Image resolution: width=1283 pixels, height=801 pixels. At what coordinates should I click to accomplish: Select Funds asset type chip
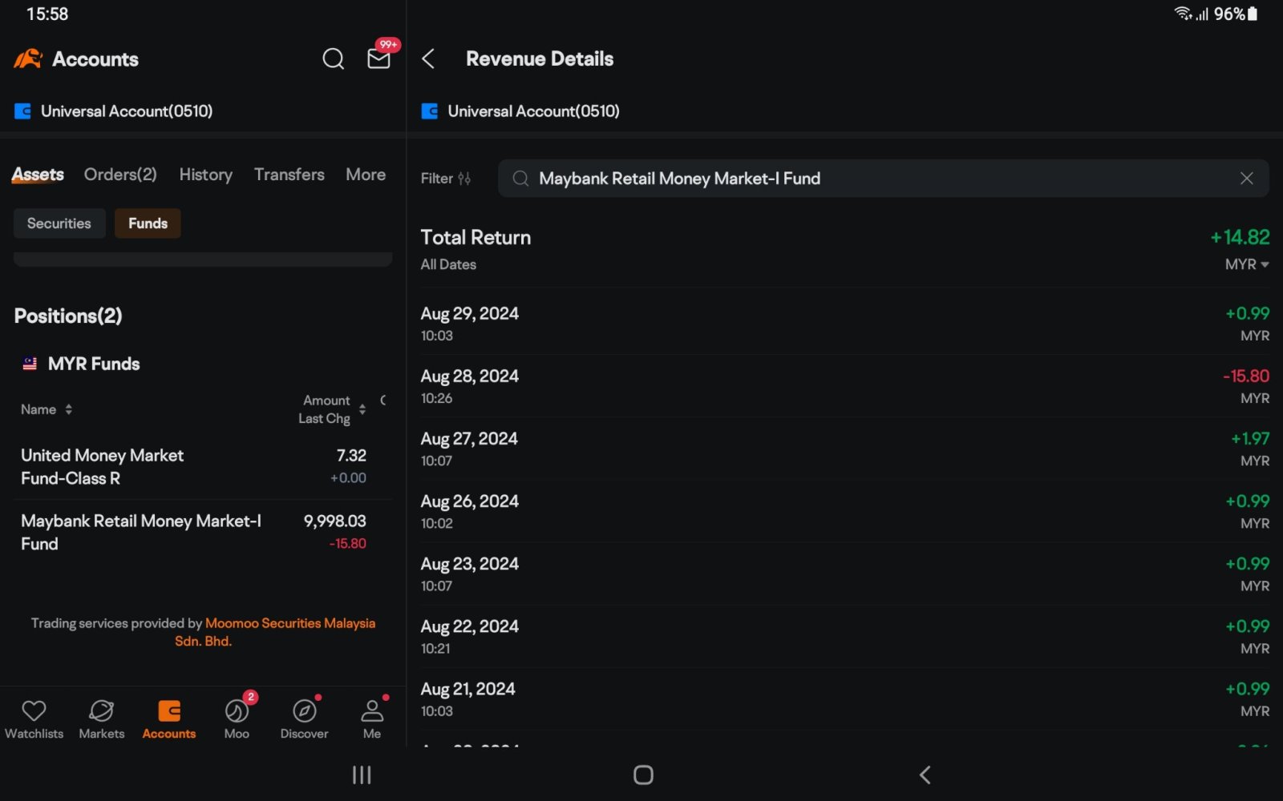pyautogui.click(x=148, y=223)
